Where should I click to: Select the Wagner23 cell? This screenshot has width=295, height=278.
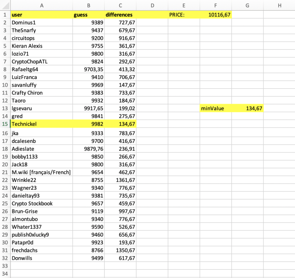[x=42, y=188]
